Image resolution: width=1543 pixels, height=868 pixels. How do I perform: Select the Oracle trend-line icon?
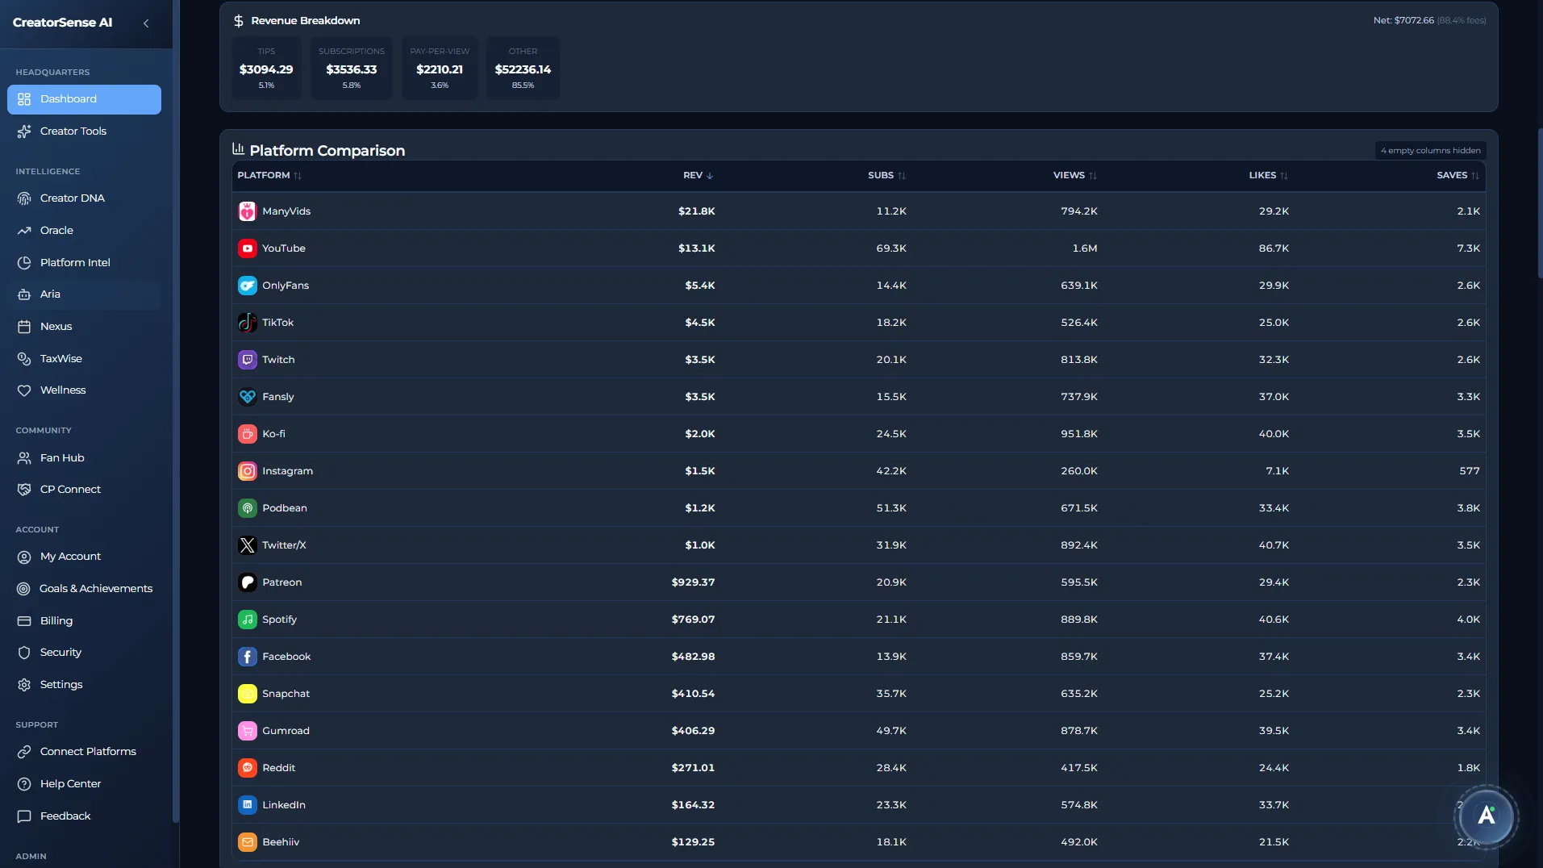(x=24, y=230)
